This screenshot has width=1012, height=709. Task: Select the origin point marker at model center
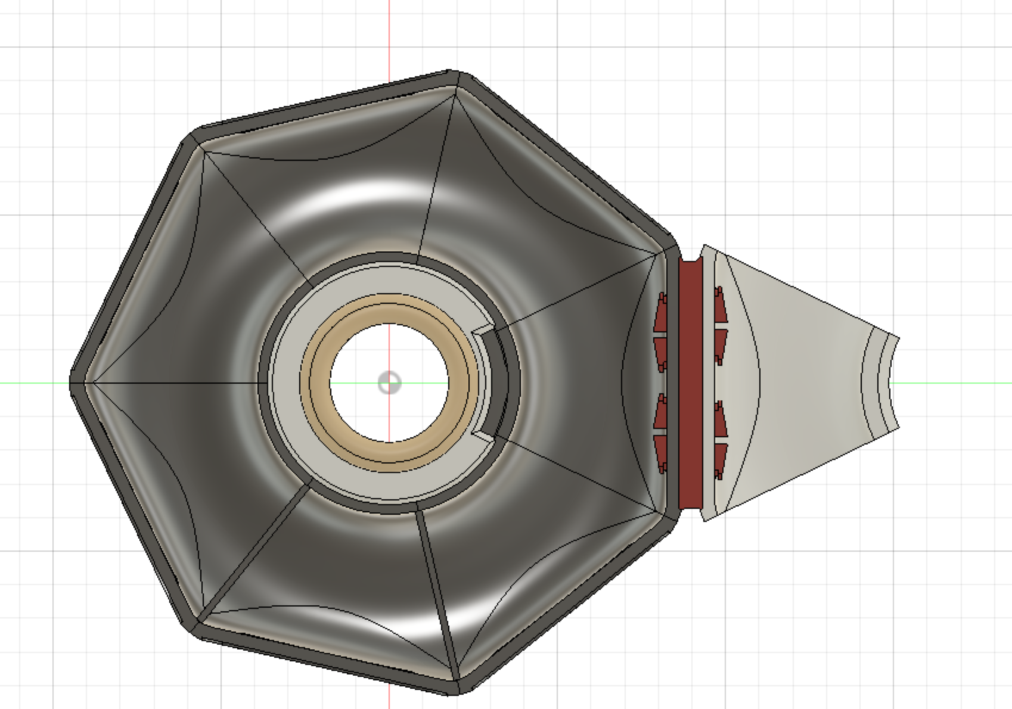click(x=390, y=383)
